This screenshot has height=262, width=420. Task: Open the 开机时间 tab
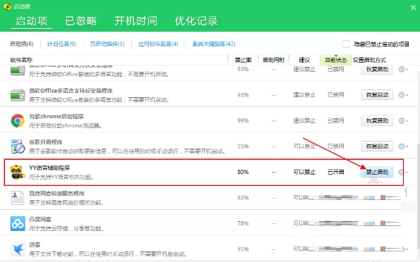tap(136, 21)
